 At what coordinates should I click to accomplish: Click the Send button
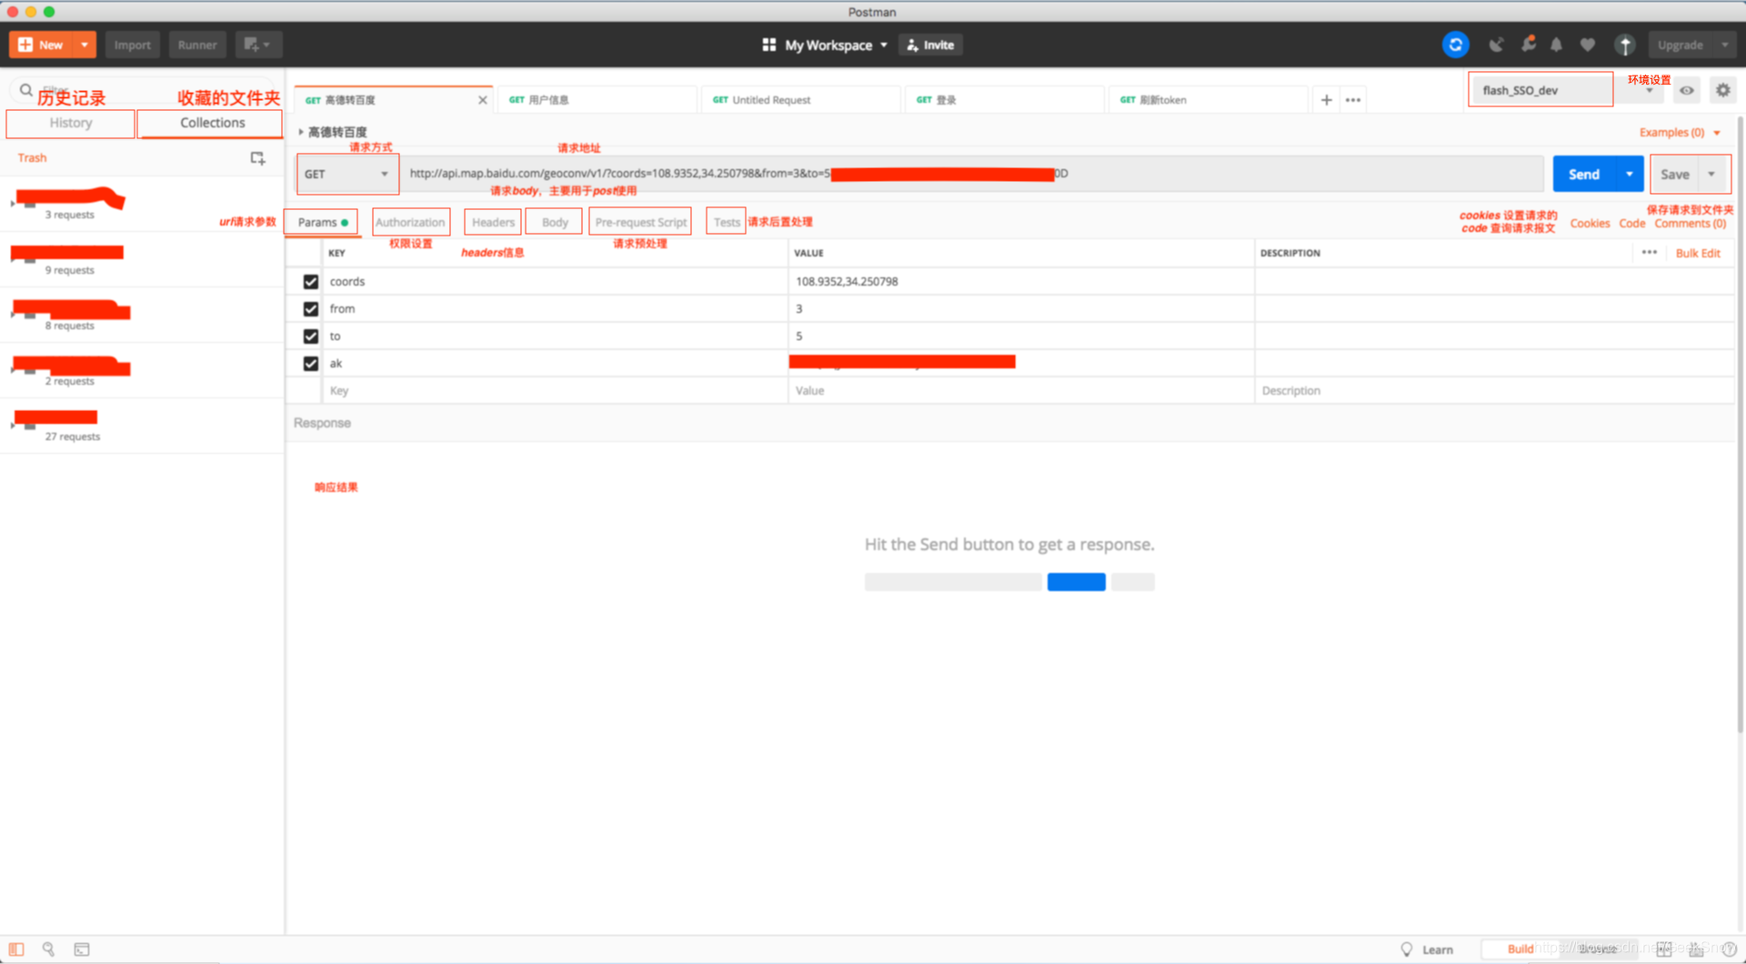point(1583,174)
